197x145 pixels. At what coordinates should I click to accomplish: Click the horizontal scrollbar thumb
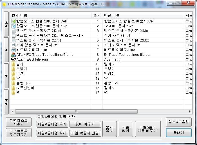(x=76, y=111)
